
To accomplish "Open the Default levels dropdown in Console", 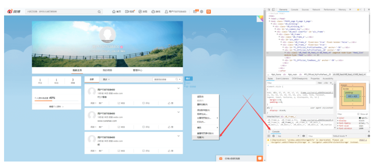I will (x=341, y=136).
